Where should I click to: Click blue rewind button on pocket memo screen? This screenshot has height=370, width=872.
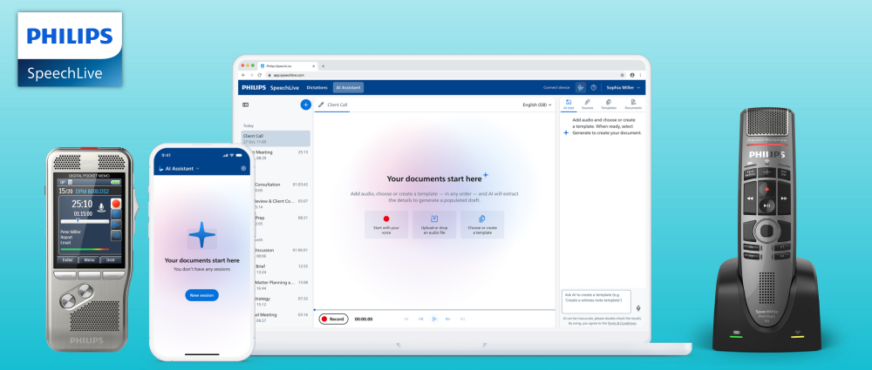(116, 236)
